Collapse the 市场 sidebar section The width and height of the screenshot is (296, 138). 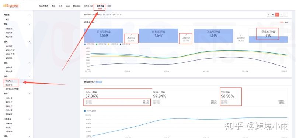29,94
